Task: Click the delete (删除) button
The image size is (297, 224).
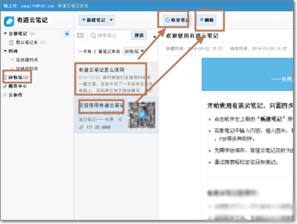Action: (x=207, y=20)
